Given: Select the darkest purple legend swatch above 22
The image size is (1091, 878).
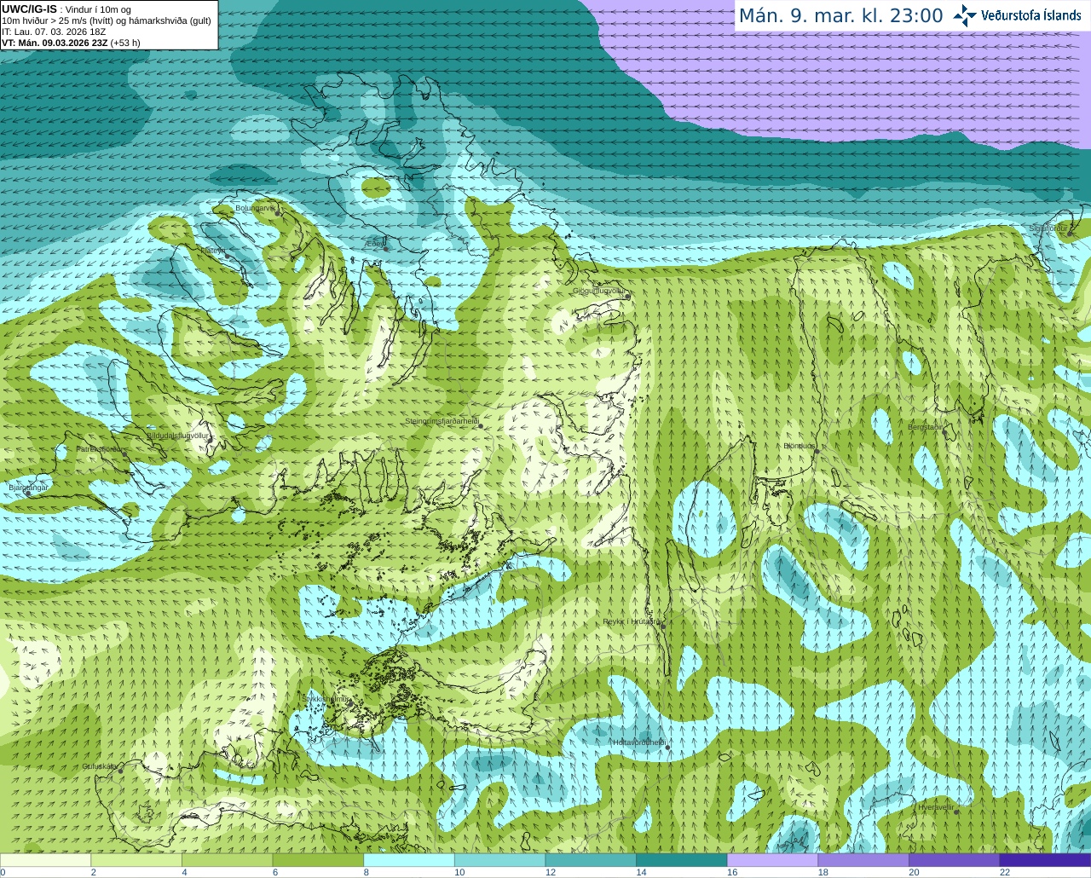Looking at the screenshot, I should coord(1046,860).
